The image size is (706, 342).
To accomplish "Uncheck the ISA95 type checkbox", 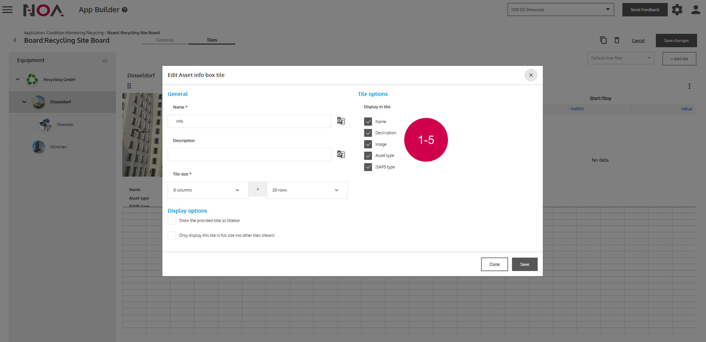I will 368,167.
